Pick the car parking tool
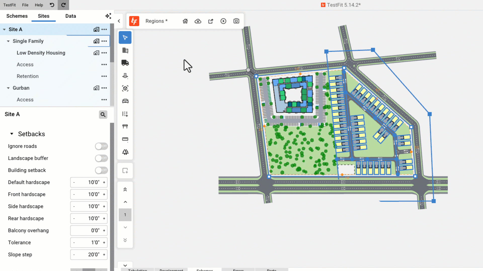Screen dimensions: 483x271 click(x=125, y=101)
